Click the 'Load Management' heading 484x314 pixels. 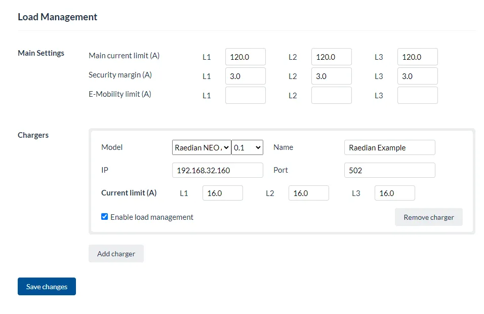[x=57, y=17]
